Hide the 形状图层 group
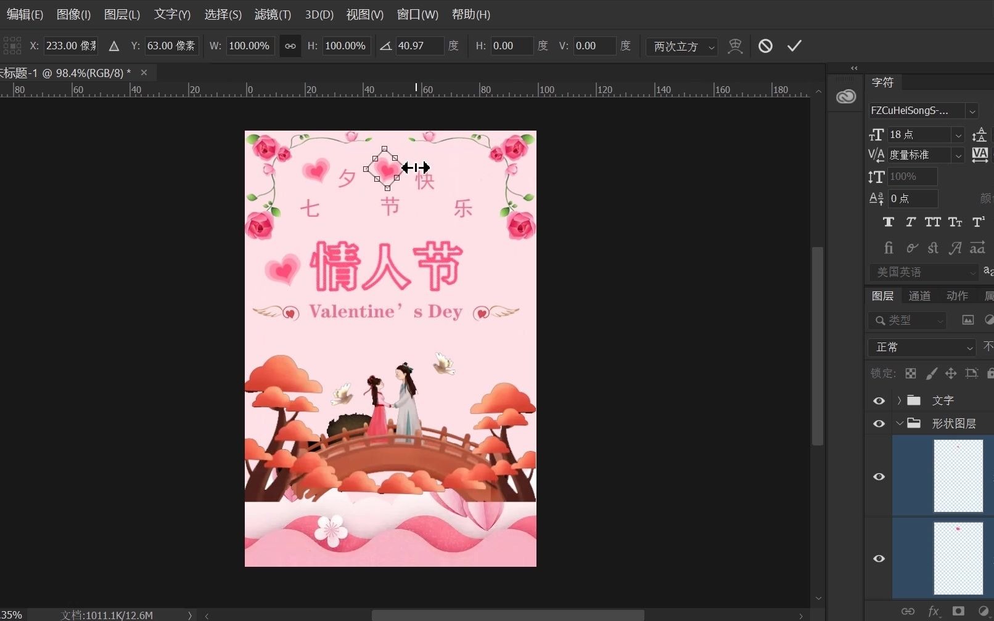 coord(879,424)
